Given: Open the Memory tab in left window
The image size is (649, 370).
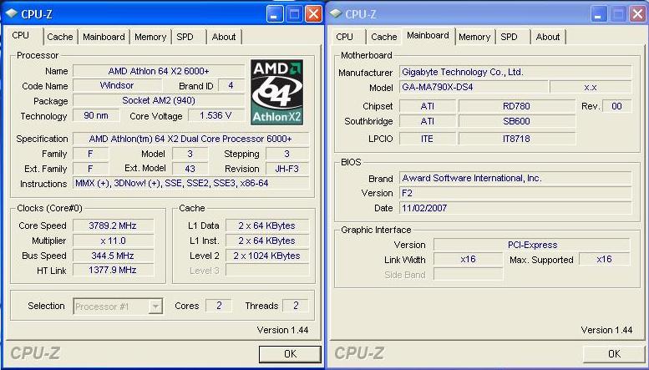Looking at the screenshot, I should pyautogui.click(x=150, y=37).
